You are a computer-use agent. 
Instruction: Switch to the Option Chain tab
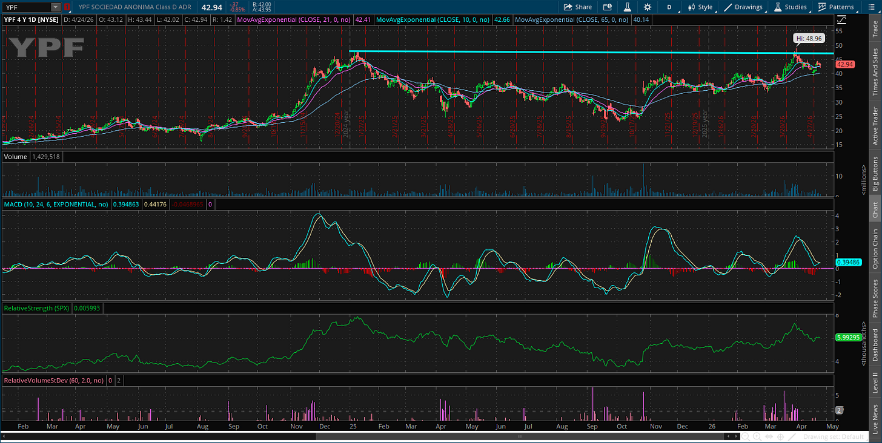(875, 249)
